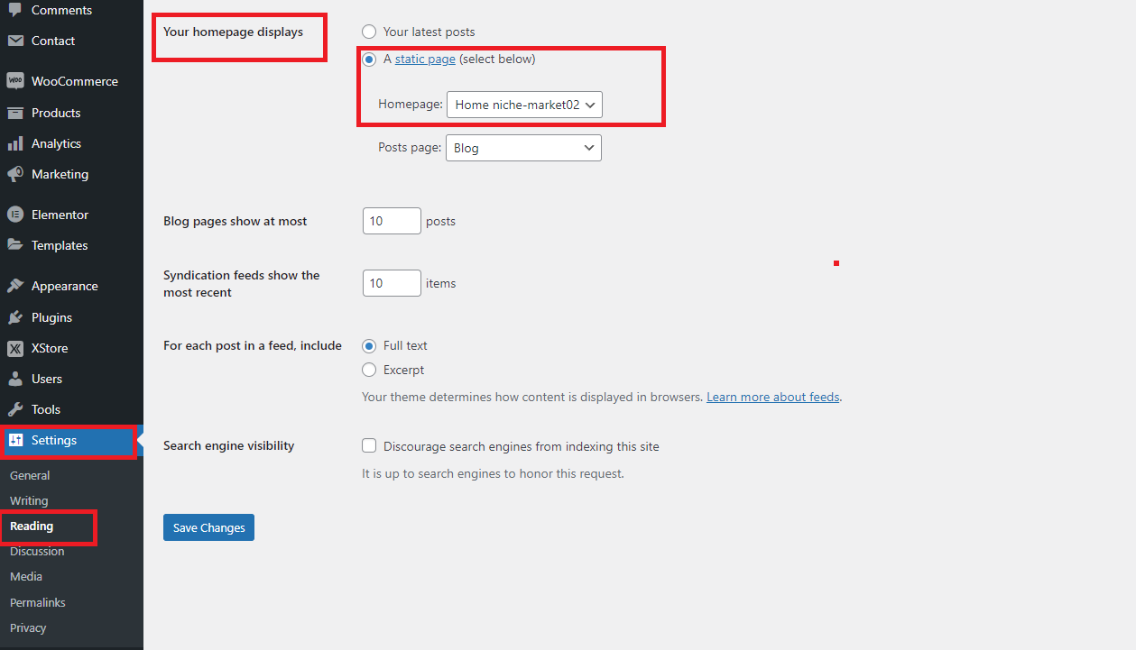
Task: Open the Homepage dropdown showing Home niche-market02
Action: tap(524, 105)
